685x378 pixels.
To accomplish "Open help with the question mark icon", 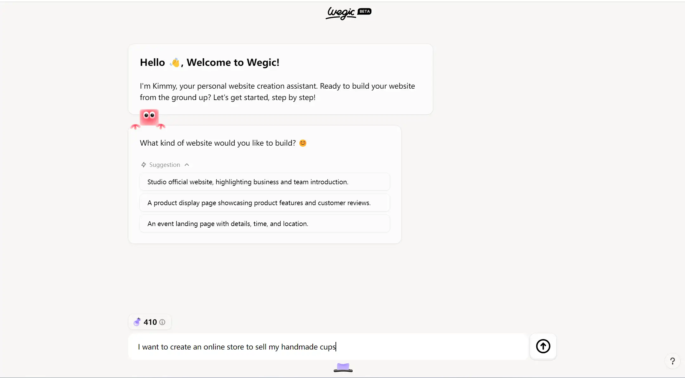I will point(672,361).
